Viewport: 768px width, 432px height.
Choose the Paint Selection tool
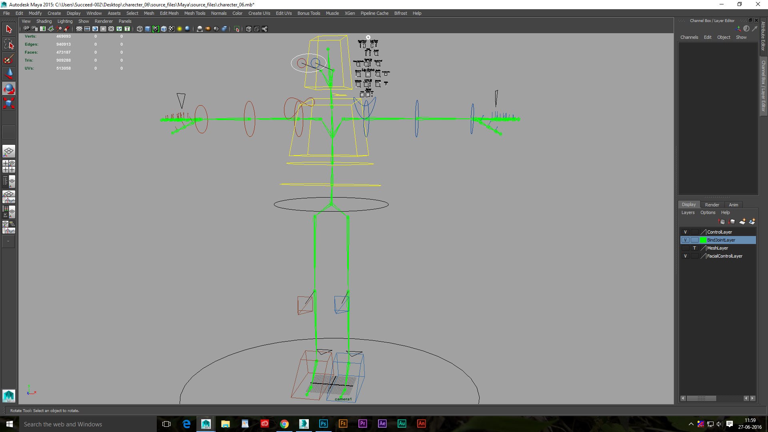pos(9,60)
